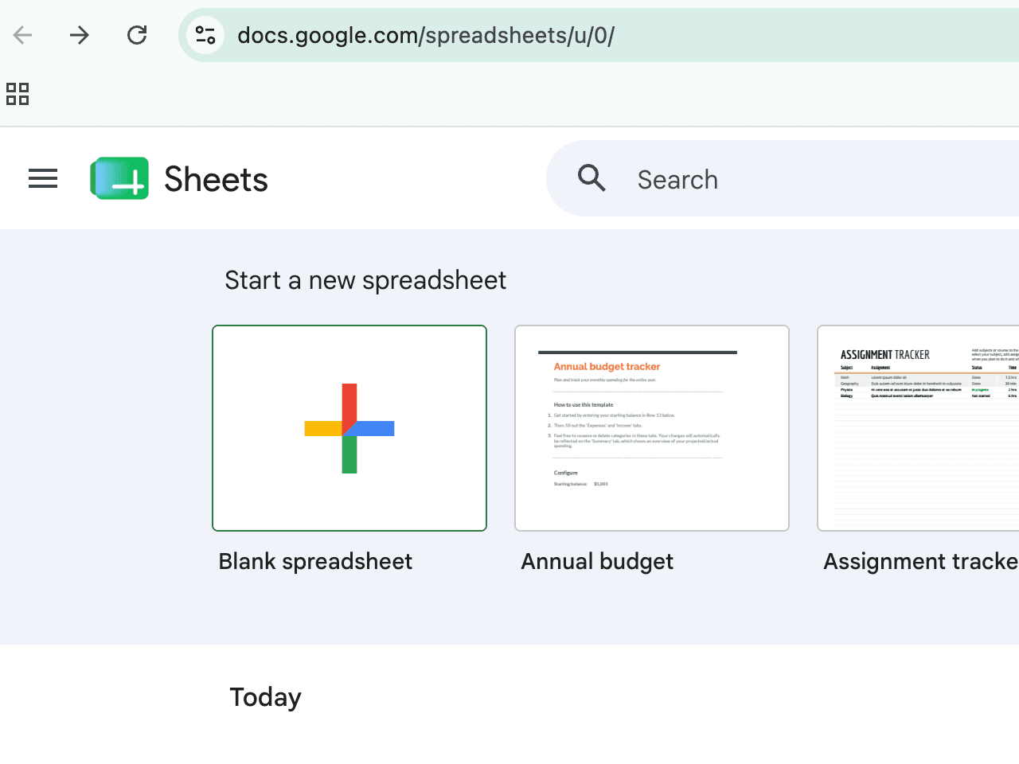Click the Sheets title text
This screenshot has height=764, width=1019.
click(x=216, y=179)
